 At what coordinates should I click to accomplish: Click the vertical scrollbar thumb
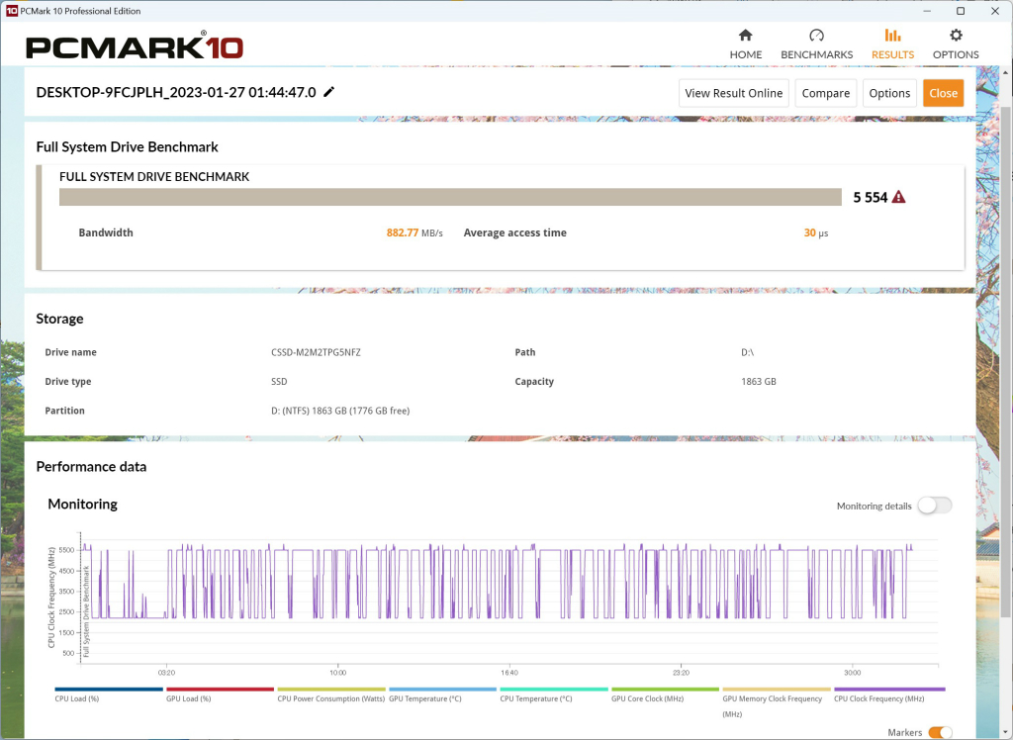[1006, 362]
